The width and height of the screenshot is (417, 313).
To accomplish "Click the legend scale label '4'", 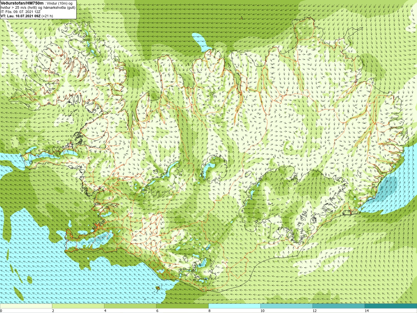I will coord(105,311).
